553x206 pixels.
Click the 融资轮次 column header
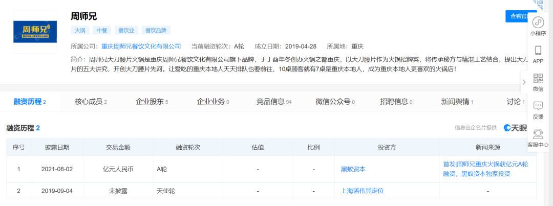188,147
